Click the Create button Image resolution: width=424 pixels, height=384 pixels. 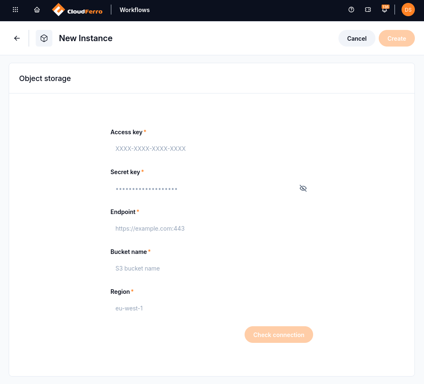tap(397, 38)
